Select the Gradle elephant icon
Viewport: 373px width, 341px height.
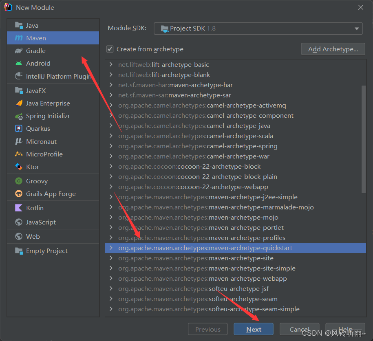19,51
